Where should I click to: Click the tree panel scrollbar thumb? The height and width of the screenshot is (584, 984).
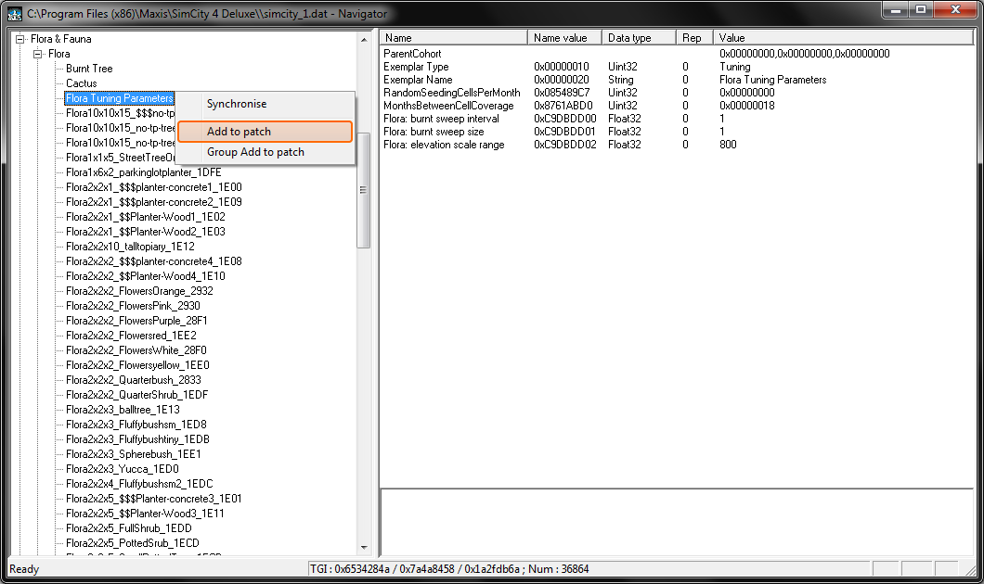(363, 190)
